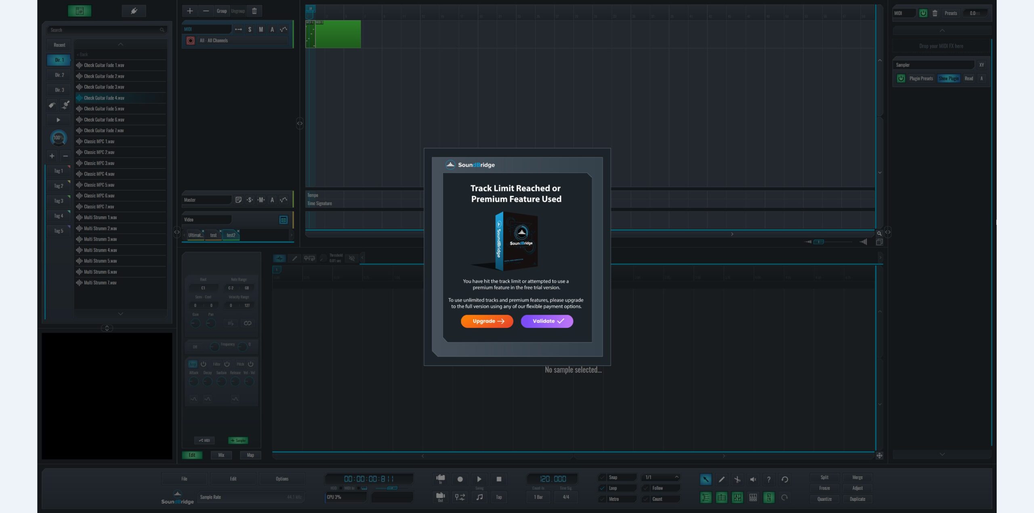
Task: Expand the Sample Rate dropdown
Action: [251, 497]
